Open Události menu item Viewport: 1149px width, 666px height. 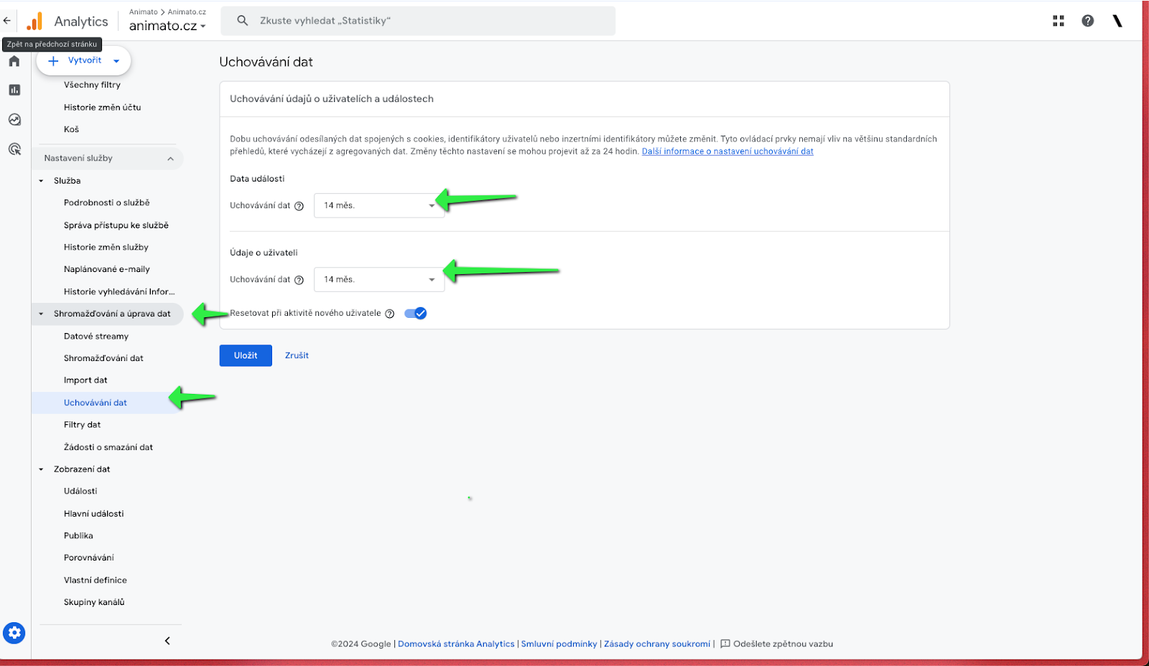80,492
